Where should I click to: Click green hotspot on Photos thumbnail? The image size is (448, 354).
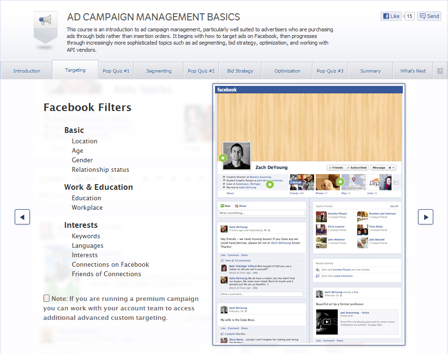click(x=340, y=181)
